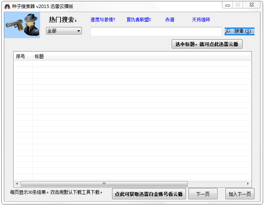Select hot search link 复仇者联盟2
264x205 pixels.
[139, 20]
